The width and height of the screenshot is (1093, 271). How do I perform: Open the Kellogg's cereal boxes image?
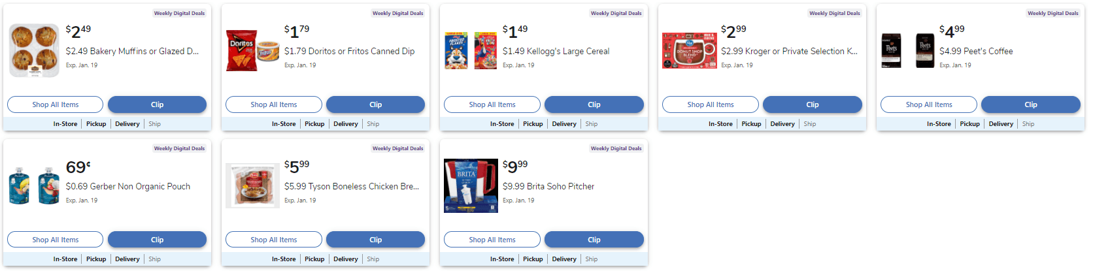[x=471, y=50]
